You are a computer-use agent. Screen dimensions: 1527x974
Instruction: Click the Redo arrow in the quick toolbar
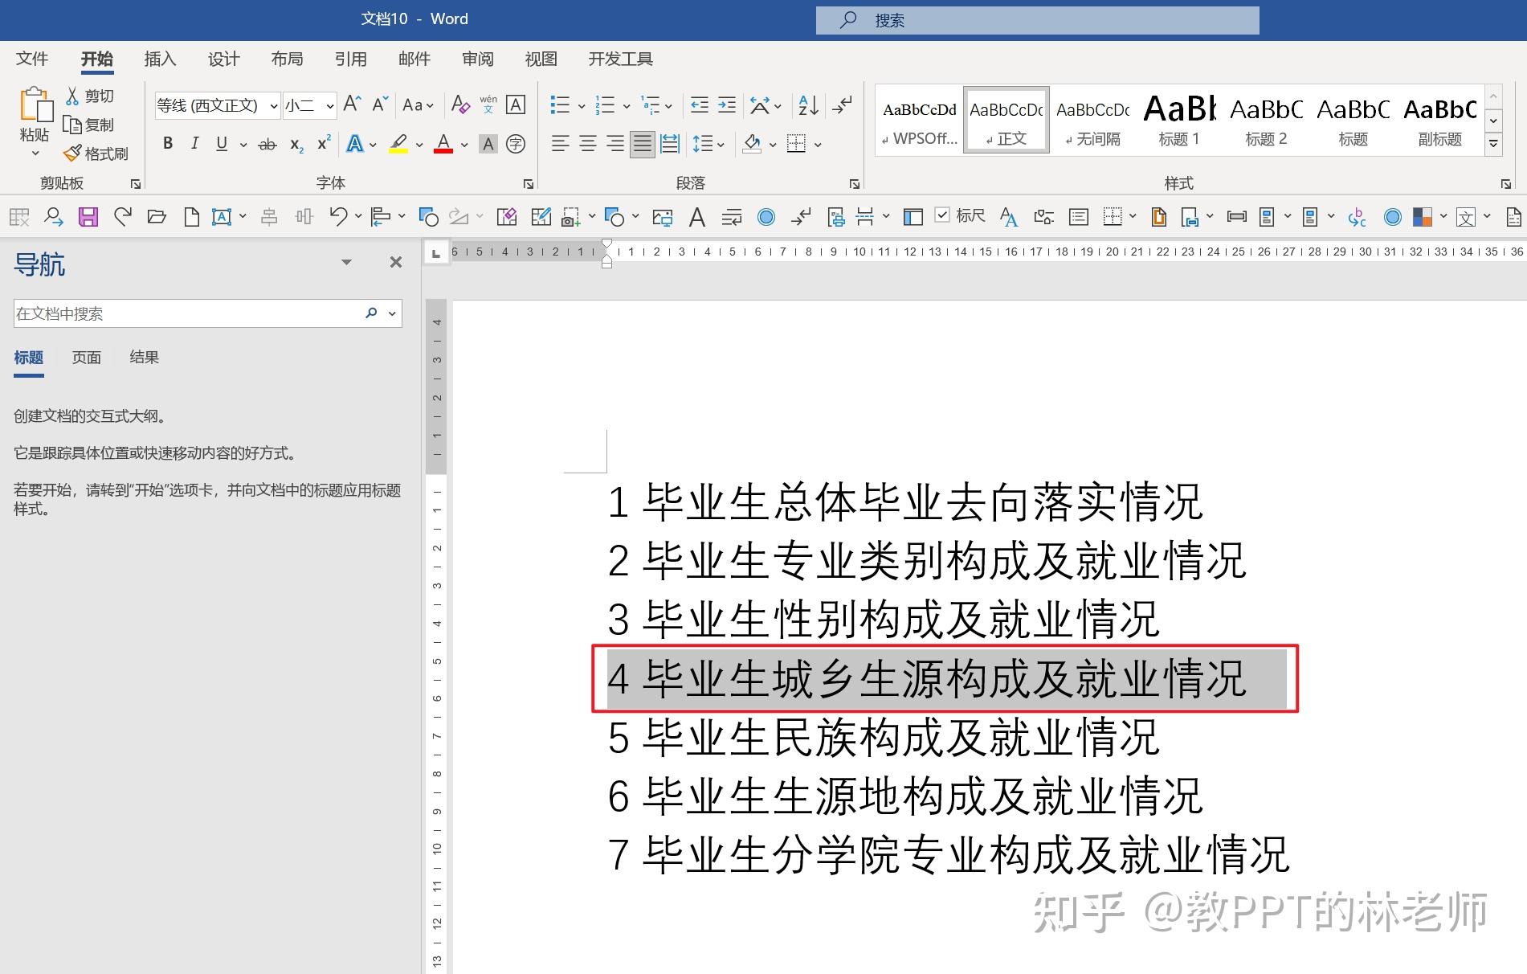coord(123,216)
